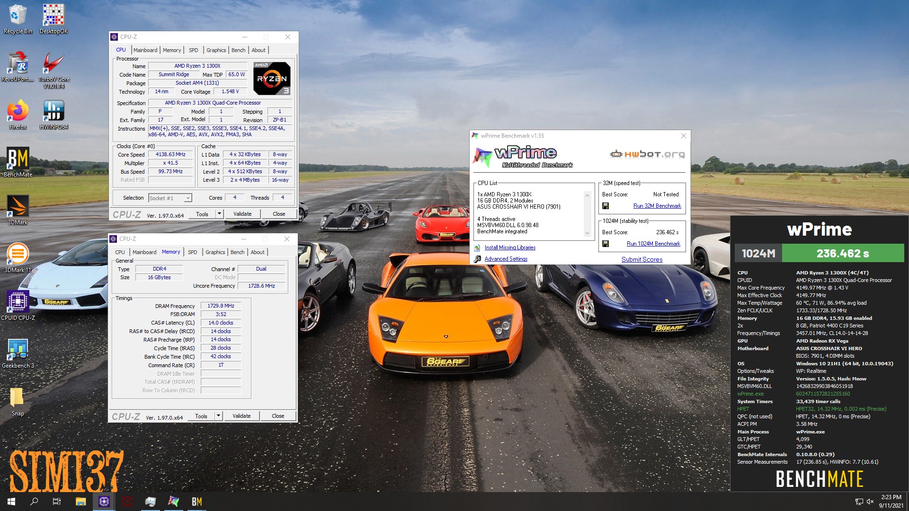This screenshot has height=511, width=909.
Task: Click scroll-down arrow in wPrime CPU List
Action: [587, 233]
